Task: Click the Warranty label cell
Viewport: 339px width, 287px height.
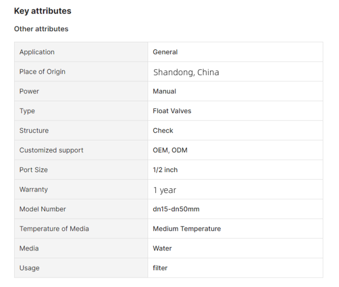Action: [x=81, y=189]
